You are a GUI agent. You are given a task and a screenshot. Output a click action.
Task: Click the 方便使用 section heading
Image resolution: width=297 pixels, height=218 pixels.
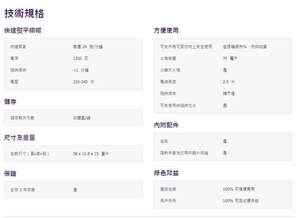(x=166, y=30)
